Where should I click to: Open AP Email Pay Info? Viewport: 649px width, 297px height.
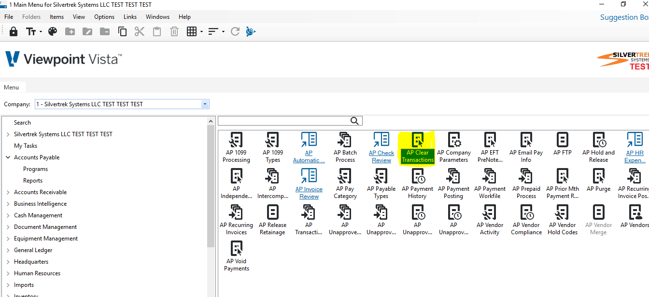526,147
